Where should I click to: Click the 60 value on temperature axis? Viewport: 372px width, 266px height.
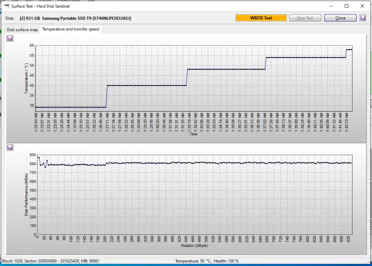tap(32, 46)
